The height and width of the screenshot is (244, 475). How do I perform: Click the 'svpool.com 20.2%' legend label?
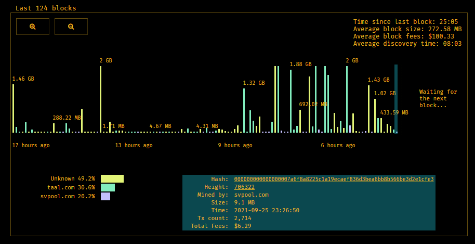point(68,197)
